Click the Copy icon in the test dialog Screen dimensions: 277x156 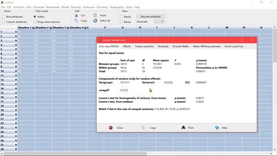144,128
